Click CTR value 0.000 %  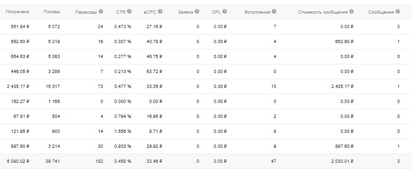tap(123, 101)
